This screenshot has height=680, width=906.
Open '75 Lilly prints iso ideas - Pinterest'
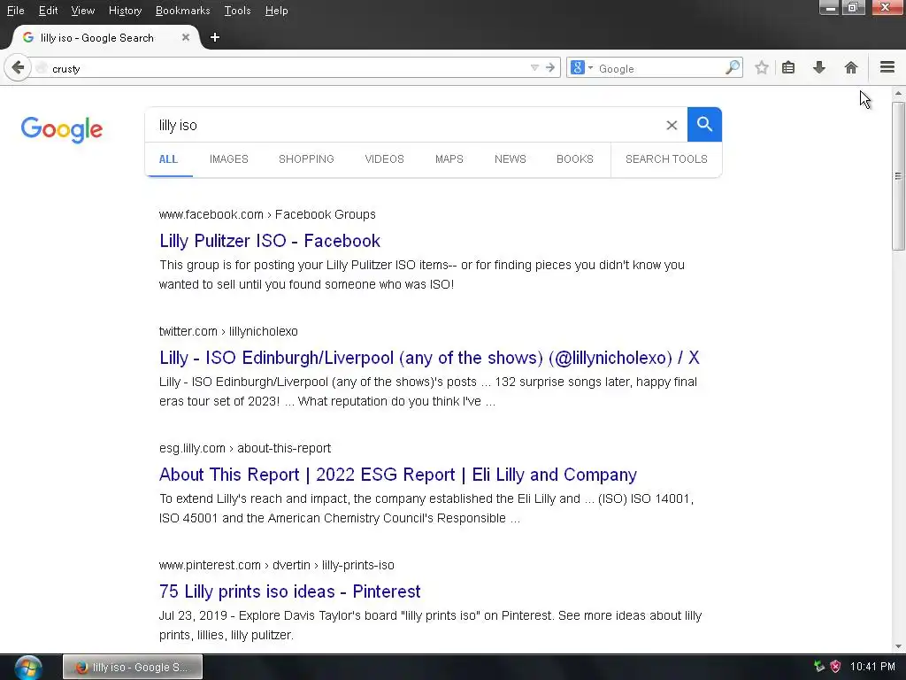click(290, 591)
